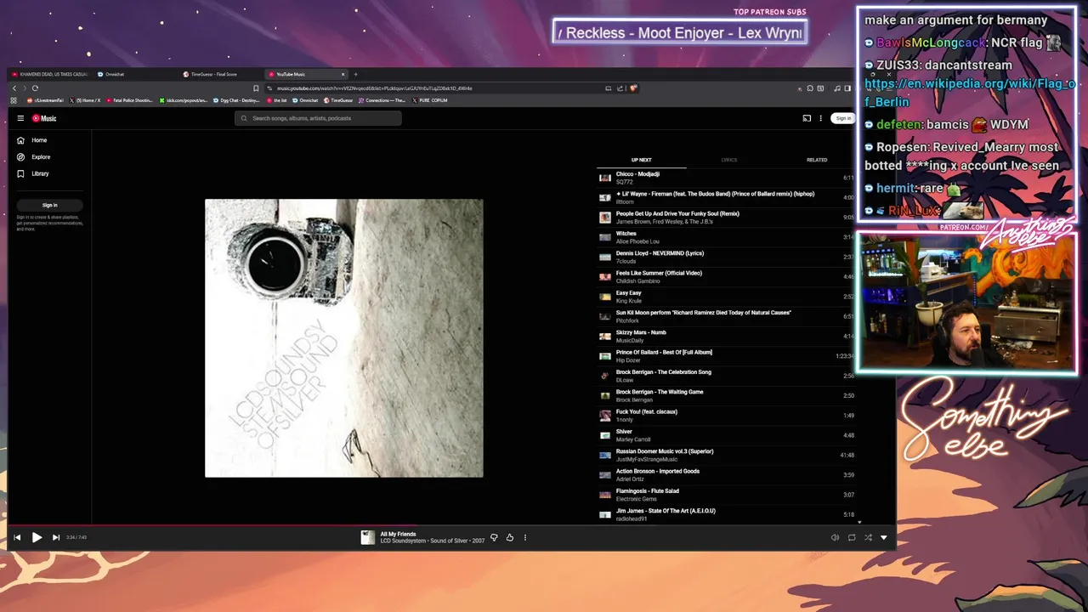Switch to the KHAMENEI DEAD browser tab
The height and width of the screenshot is (612, 1088).
click(49, 74)
